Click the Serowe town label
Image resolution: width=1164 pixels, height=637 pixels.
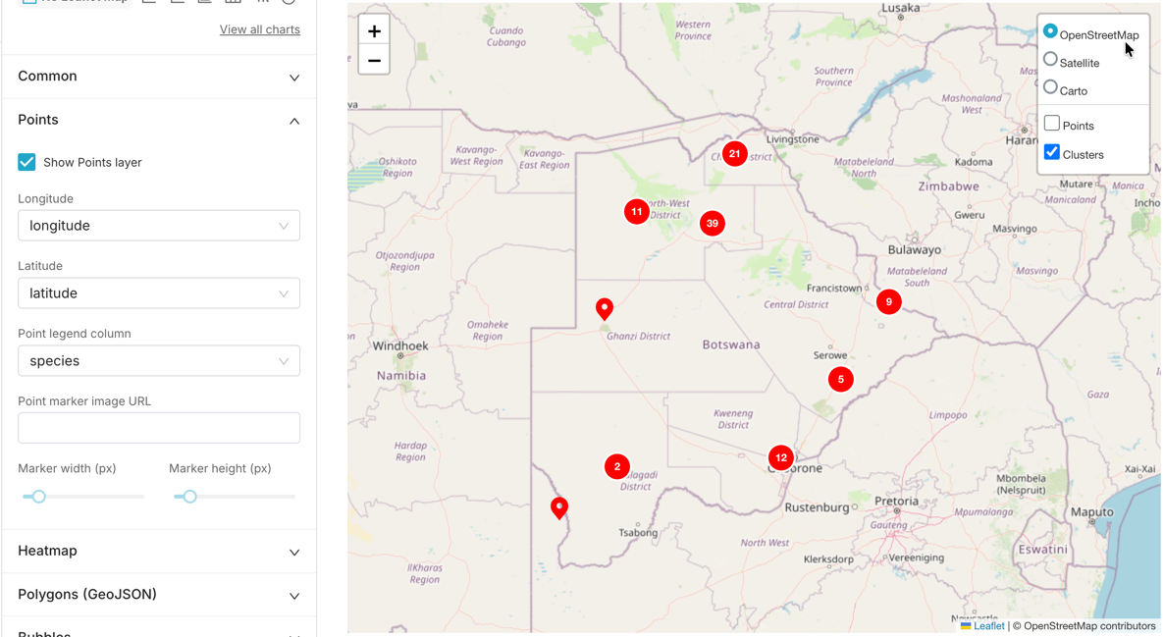coord(830,355)
